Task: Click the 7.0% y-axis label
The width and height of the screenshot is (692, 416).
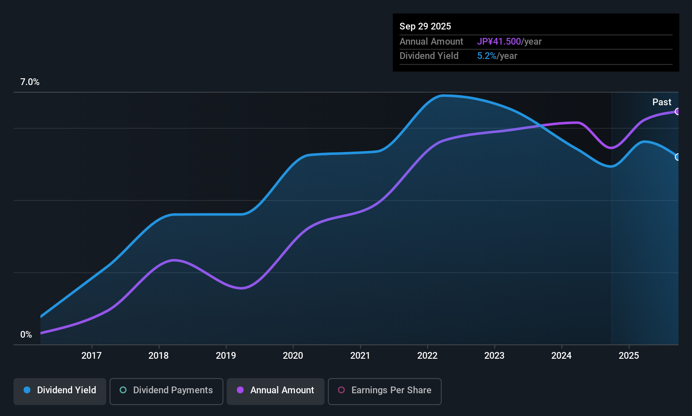Action: [x=30, y=82]
